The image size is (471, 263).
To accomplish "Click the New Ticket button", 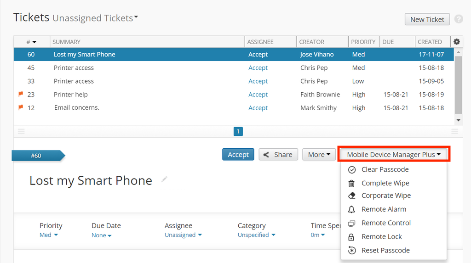I will pyautogui.click(x=427, y=19).
